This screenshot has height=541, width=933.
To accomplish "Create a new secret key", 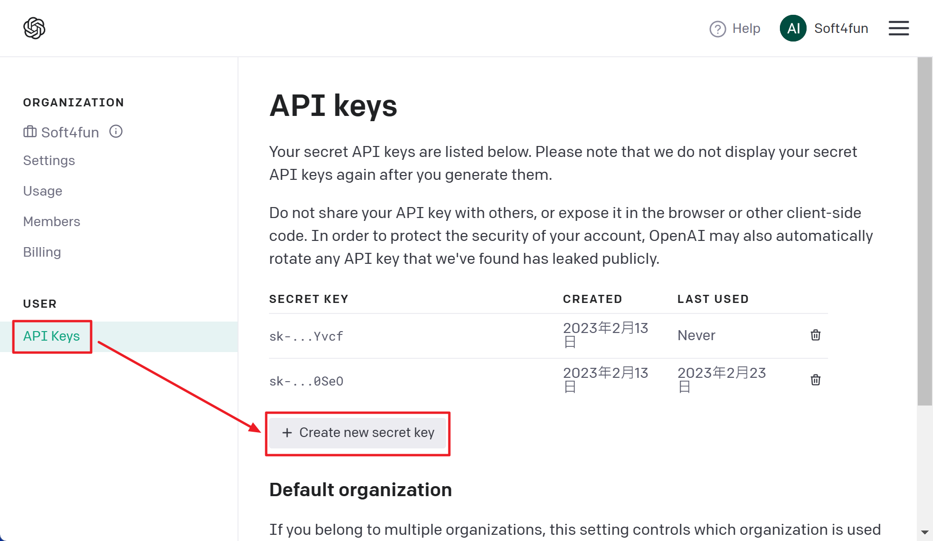I will [358, 433].
